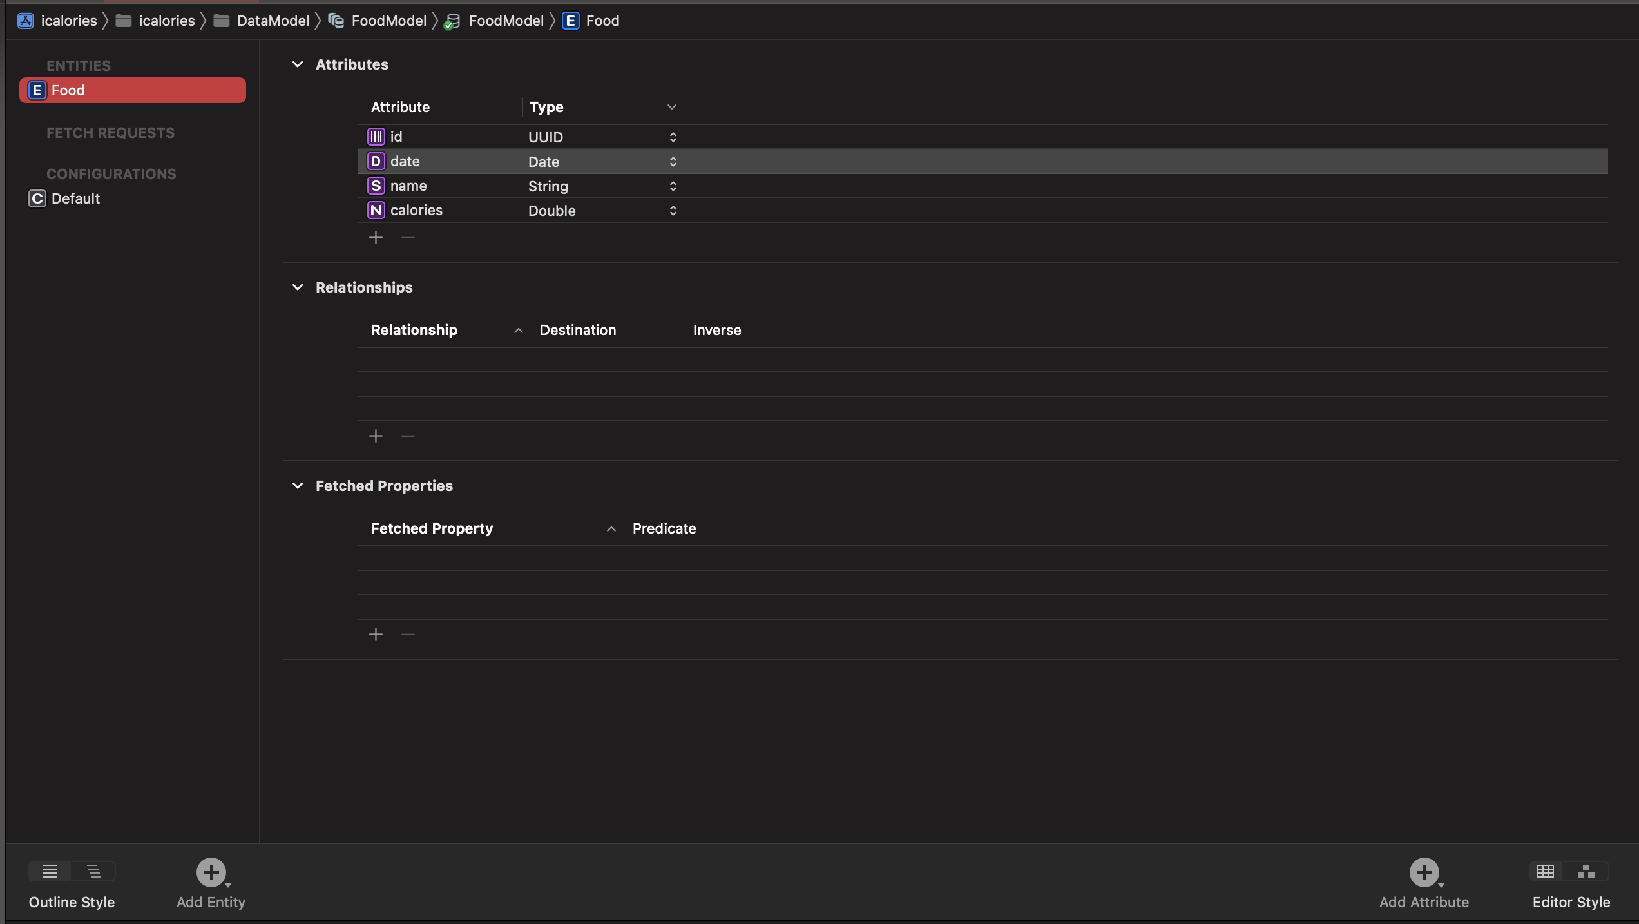Open type dropdown for calories attribute
The height and width of the screenshot is (924, 1639).
click(673, 211)
